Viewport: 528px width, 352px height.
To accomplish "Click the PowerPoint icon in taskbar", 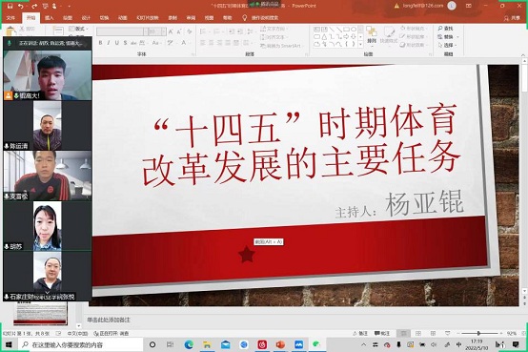I will (x=280, y=344).
